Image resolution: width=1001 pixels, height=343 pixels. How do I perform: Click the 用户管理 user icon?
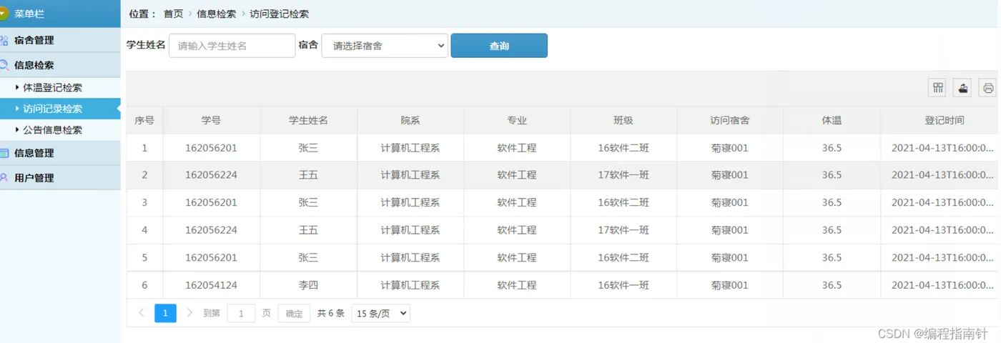coord(4,178)
